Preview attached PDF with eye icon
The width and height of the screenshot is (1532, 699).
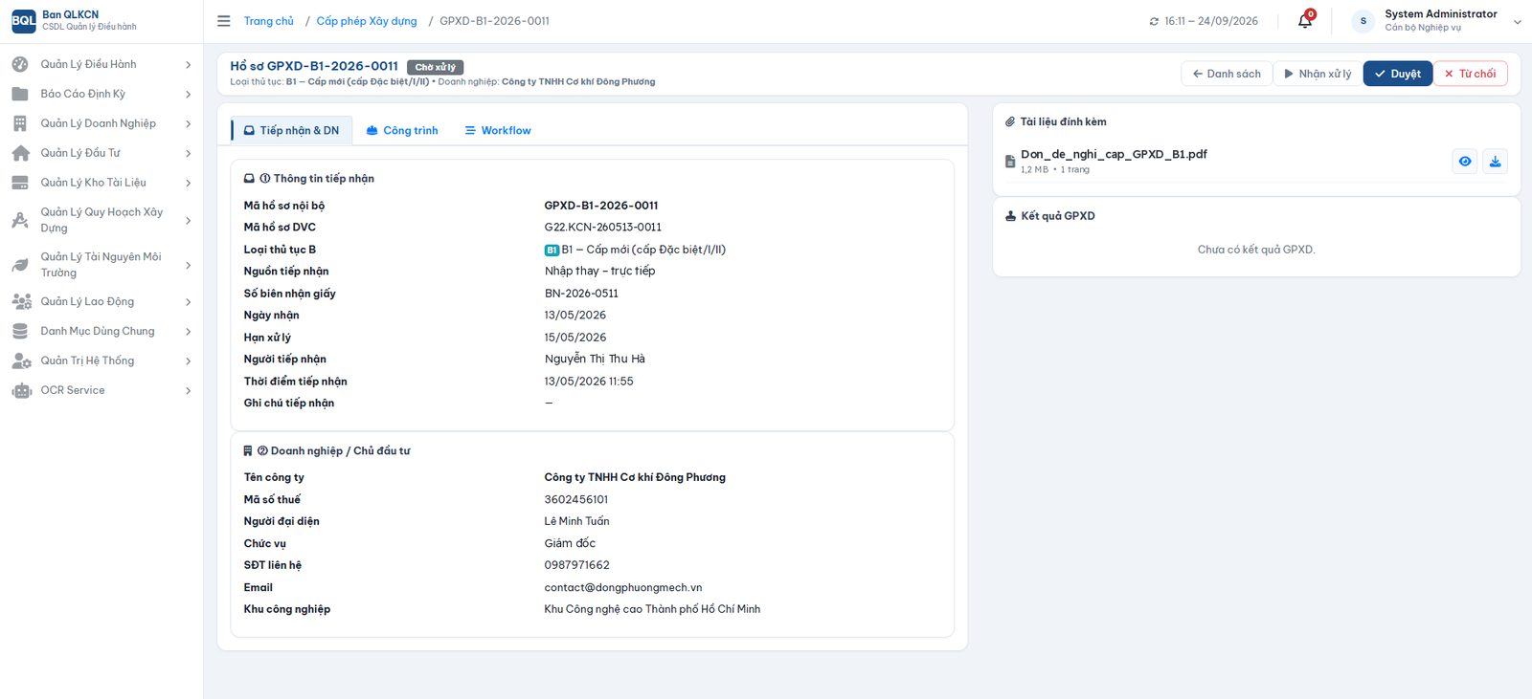click(x=1465, y=162)
